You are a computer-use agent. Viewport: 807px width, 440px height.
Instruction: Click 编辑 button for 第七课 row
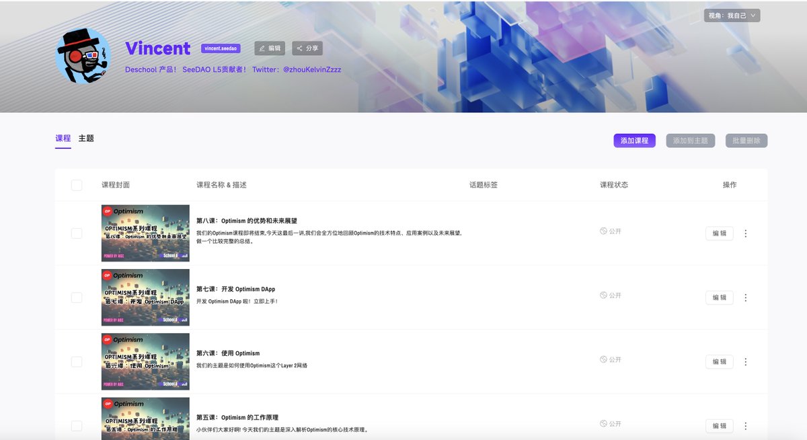coord(720,297)
